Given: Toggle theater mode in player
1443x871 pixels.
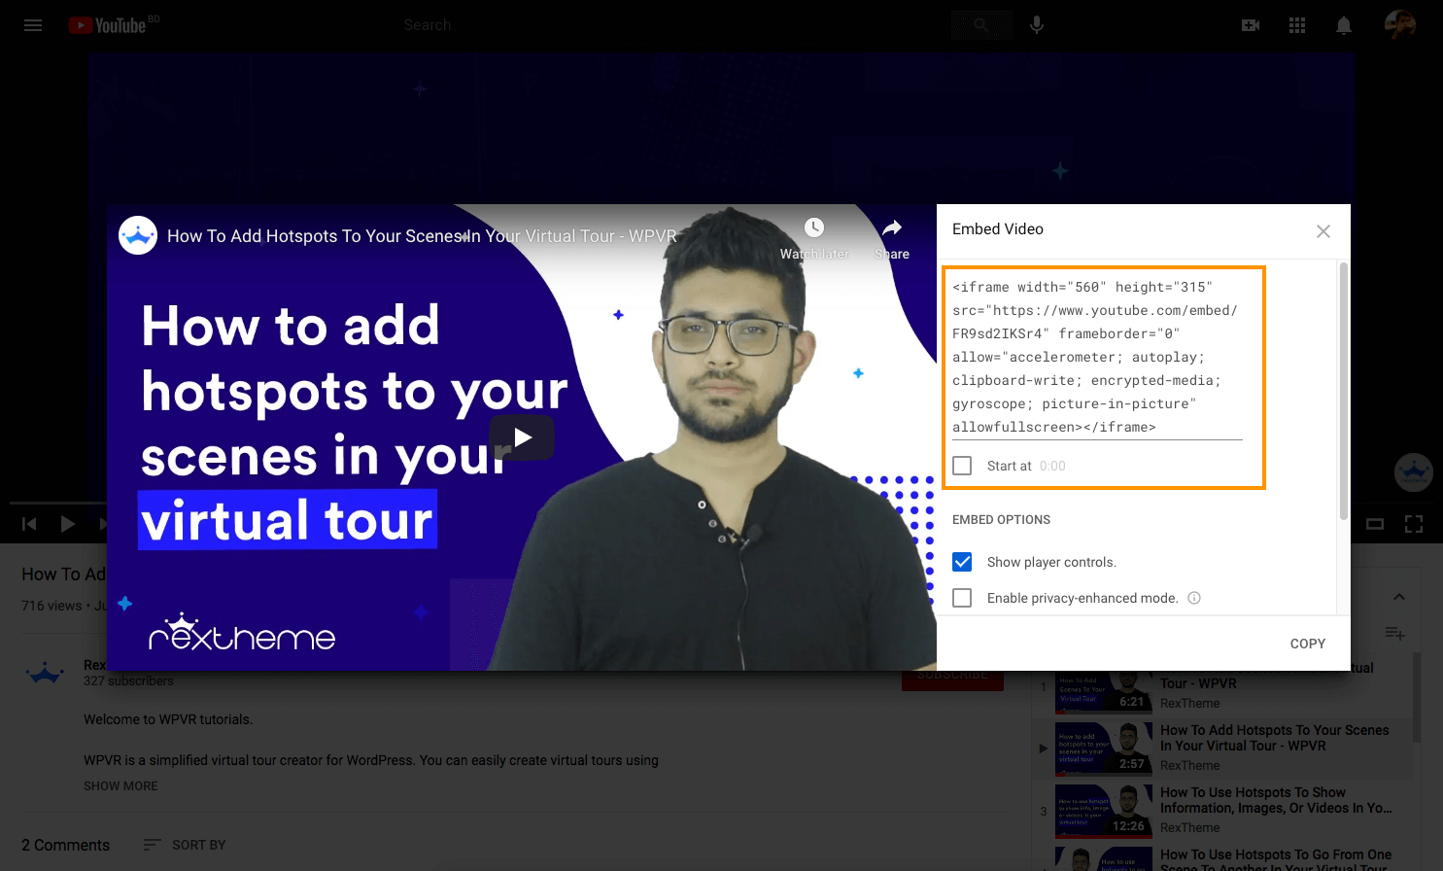Looking at the screenshot, I should (1375, 524).
